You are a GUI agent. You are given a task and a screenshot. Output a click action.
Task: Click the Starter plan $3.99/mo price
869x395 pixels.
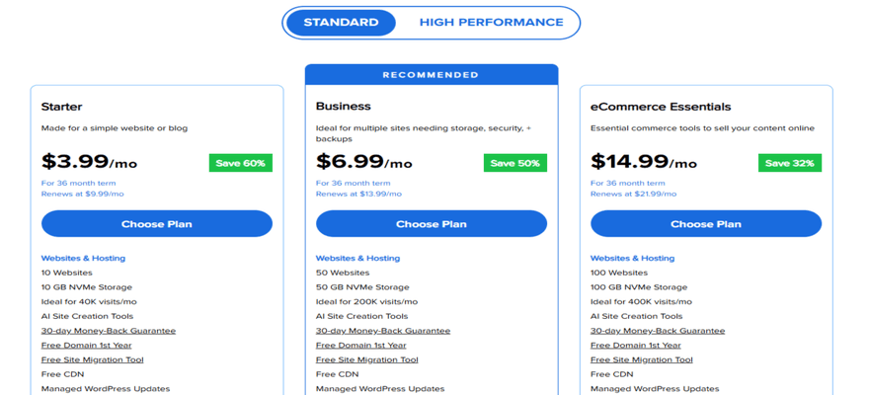click(x=89, y=162)
